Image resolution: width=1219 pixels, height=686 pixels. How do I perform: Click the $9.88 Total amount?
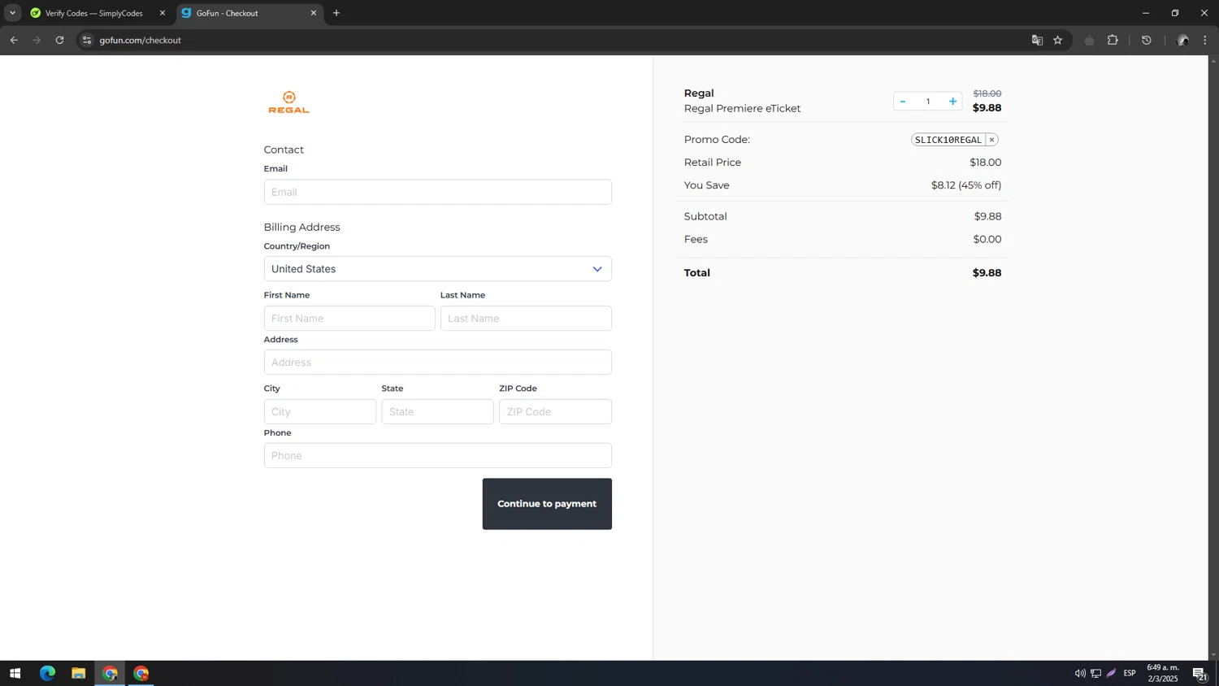tap(987, 273)
